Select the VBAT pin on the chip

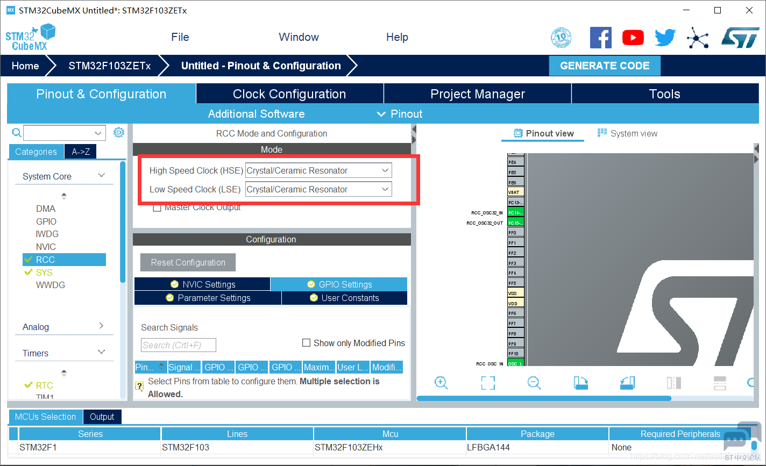pos(515,192)
